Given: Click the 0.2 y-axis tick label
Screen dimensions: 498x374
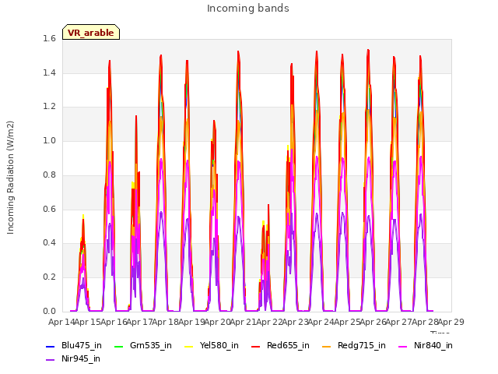Looking at the screenshot, I should [49, 277].
